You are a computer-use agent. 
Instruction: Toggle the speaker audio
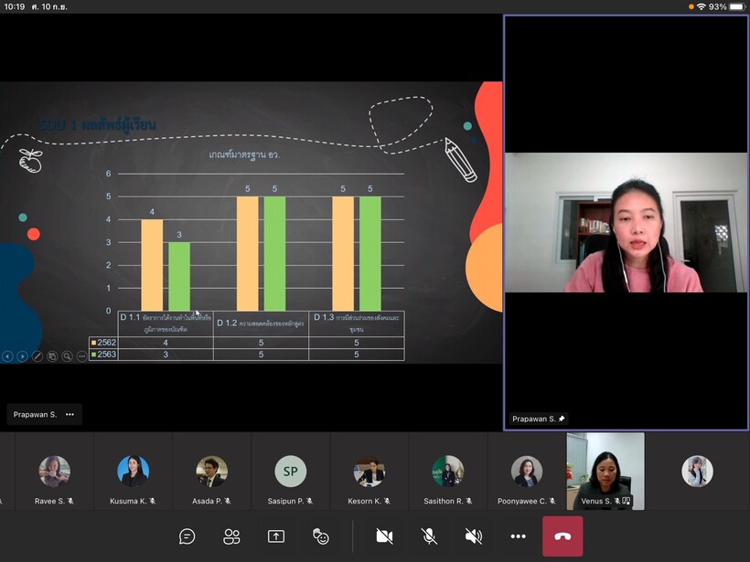point(474,536)
